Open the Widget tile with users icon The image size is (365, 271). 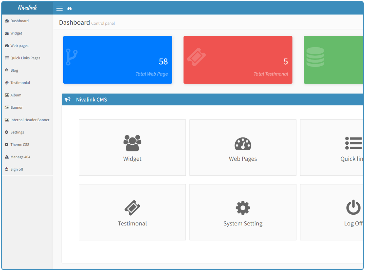(x=132, y=147)
